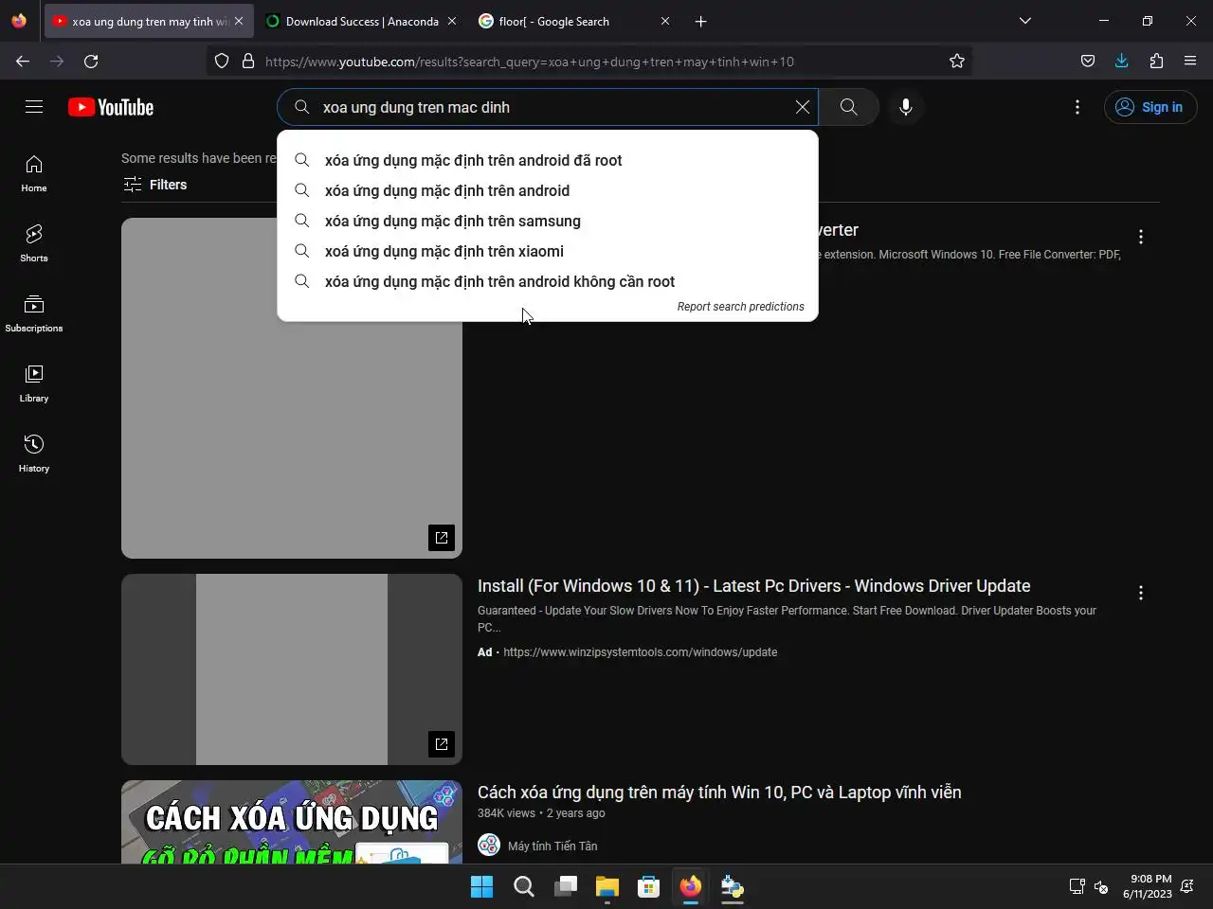
Task: Open Save to Pocket button
Action: click(x=1088, y=61)
